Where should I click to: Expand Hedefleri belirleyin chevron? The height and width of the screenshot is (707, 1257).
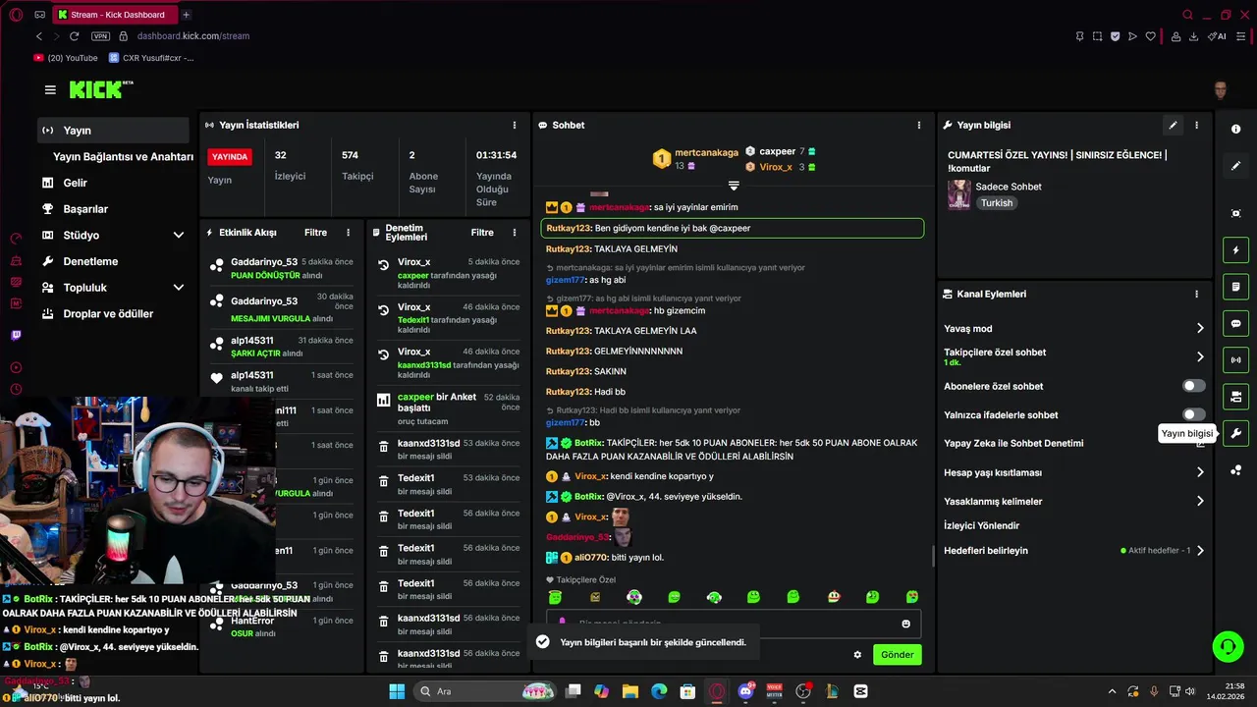(1200, 551)
